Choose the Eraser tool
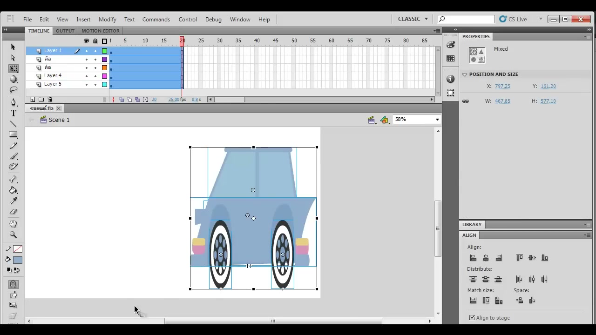The height and width of the screenshot is (335, 596). coord(13,212)
